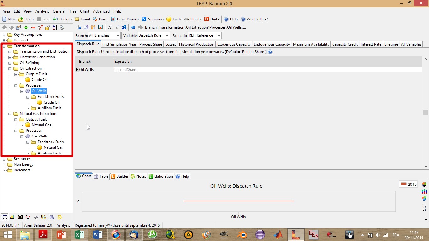Click the decrease font size icon
Viewport: 429px width, 241px height.
[x=117, y=27]
